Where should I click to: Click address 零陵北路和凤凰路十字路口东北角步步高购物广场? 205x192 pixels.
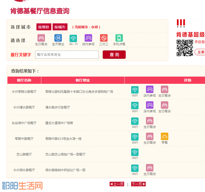79,92
